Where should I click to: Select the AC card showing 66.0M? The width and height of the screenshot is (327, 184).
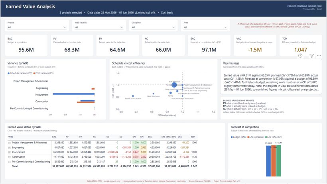(163, 45)
